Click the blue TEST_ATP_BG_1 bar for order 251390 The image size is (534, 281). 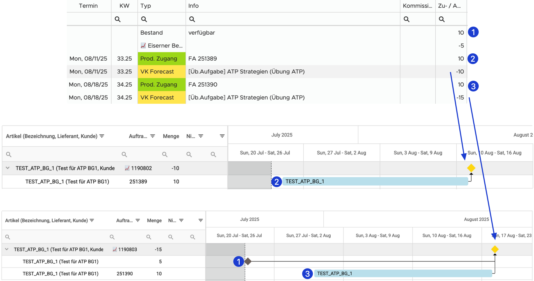tap(403, 273)
